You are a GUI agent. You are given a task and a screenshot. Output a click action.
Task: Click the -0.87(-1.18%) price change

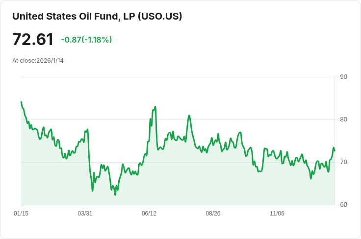tap(86, 40)
